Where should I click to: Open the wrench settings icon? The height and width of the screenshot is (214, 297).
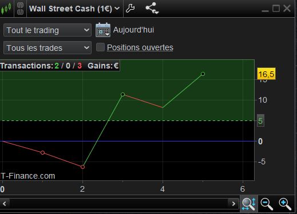pos(130,9)
